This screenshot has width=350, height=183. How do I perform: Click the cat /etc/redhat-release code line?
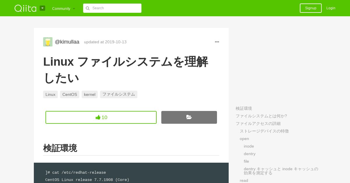pos(76,173)
